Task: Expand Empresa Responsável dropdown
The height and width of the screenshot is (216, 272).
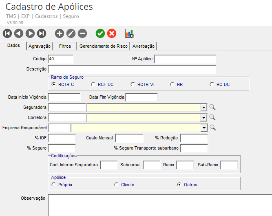Action: pyautogui.click(x=203, y=128)
